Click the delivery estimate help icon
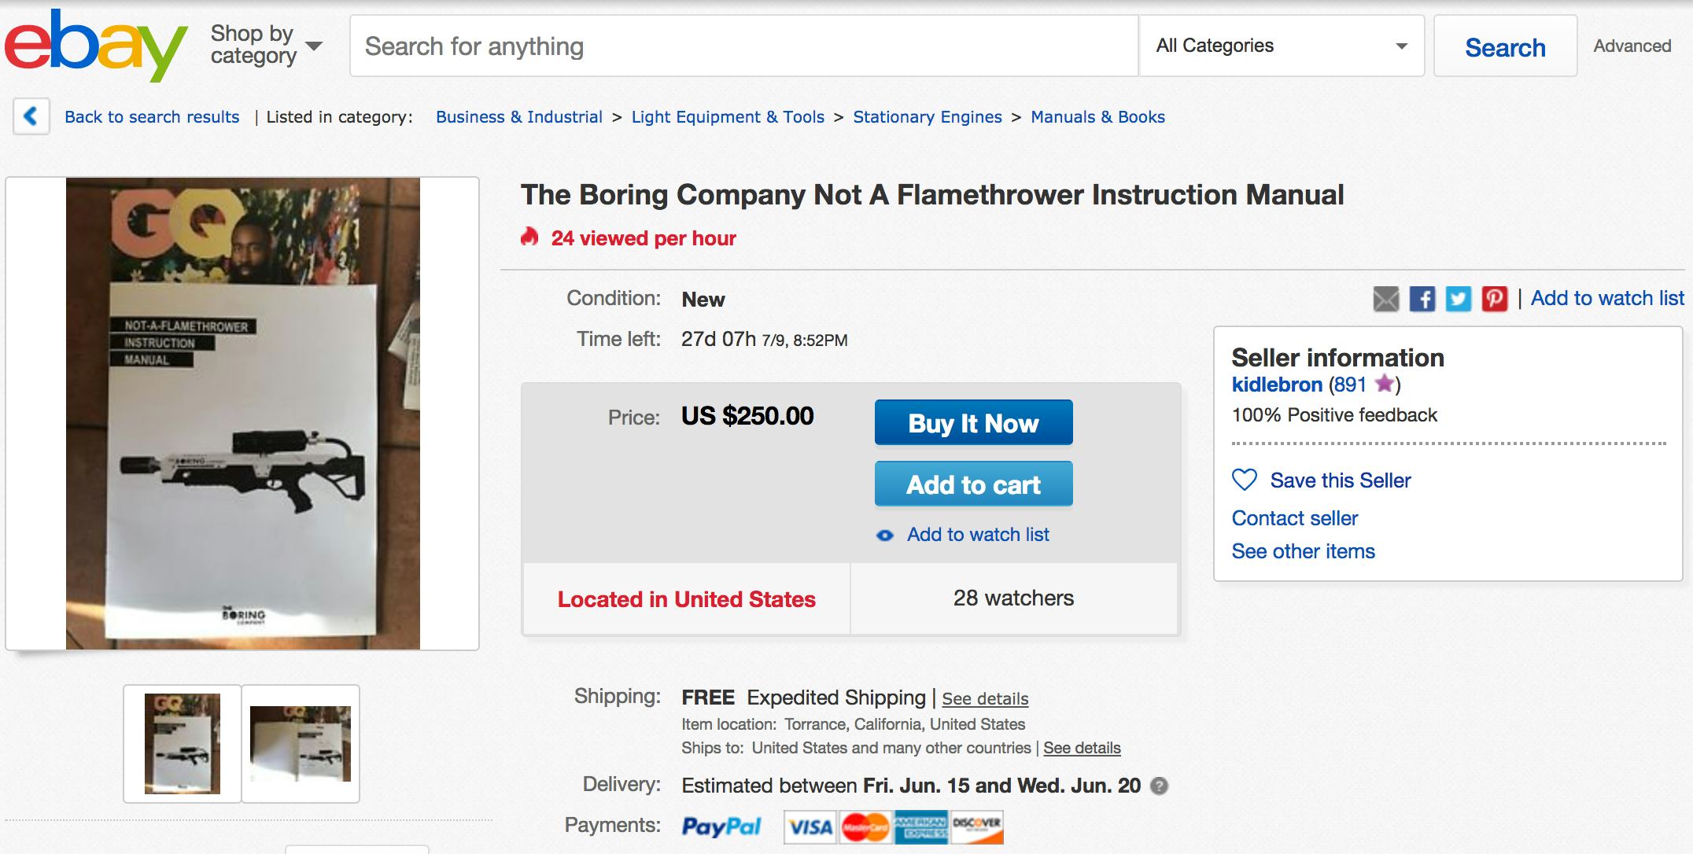The image size is (1693, 854). point(1159,786)
